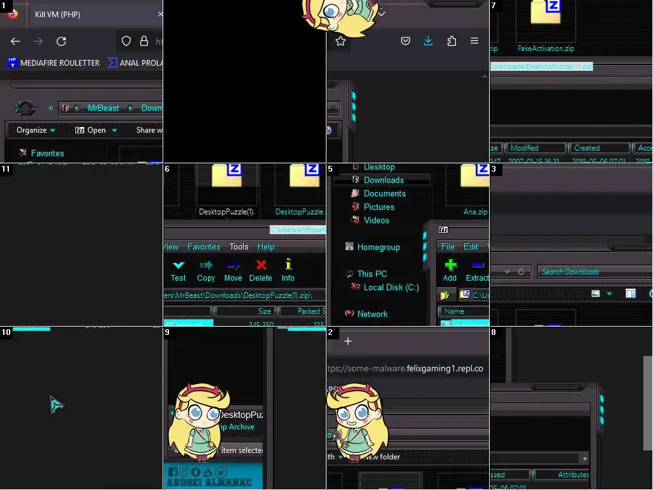Viewport: 653px width, 490px height.
Task: Open the Edit menu in 7-Zip
Action: (x=471, y=247)
